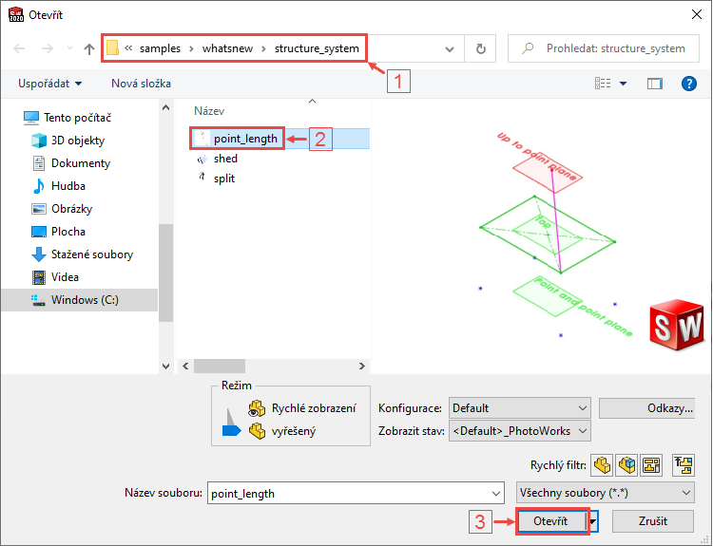
Task: Select the Windows (C:) drive
Action: 79,300
